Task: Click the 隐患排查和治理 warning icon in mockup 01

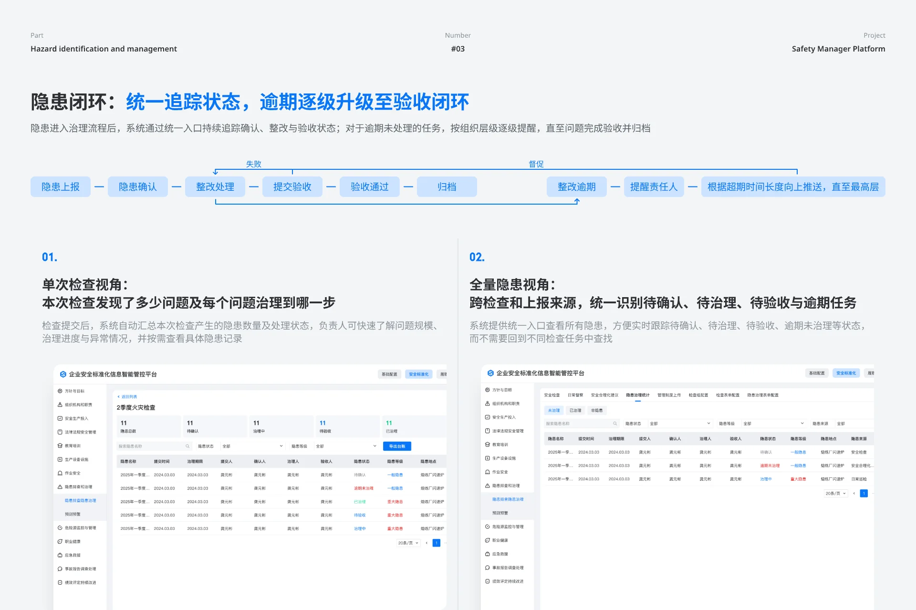Action: click(60, 487)
